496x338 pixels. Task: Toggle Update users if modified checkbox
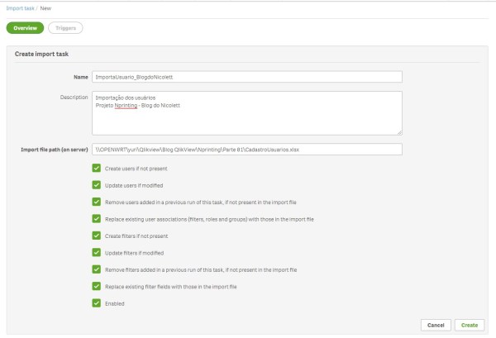pyautogui.click(x=98, y=184)
